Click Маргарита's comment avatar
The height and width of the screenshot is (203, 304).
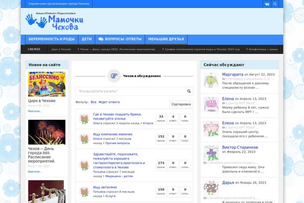point(211,80)
